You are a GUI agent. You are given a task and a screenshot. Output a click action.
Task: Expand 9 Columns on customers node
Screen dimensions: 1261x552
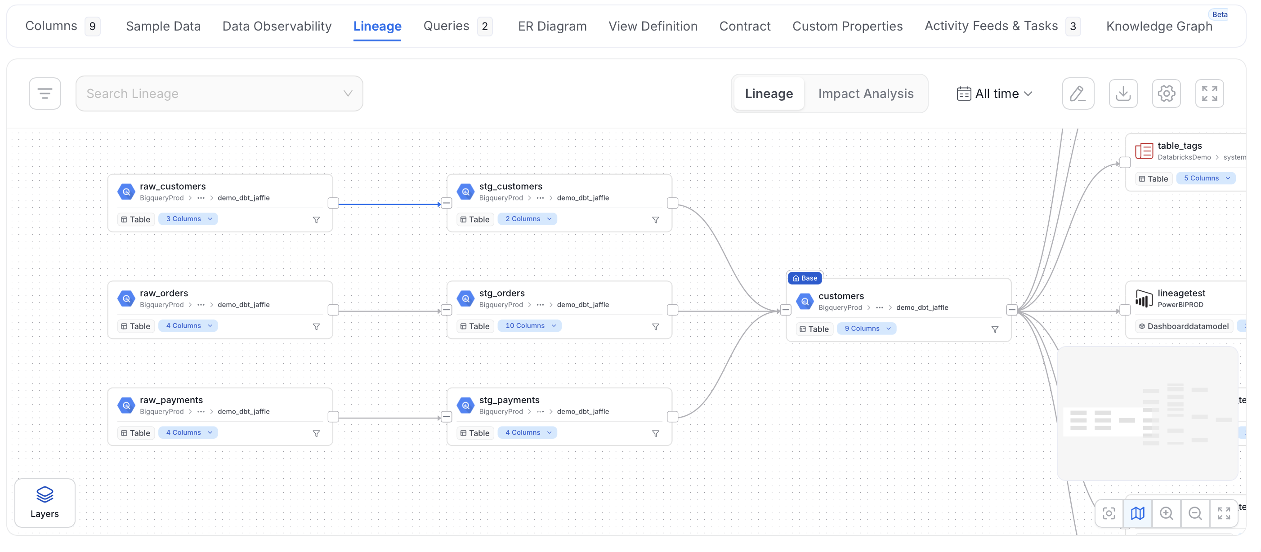[867, 328]
